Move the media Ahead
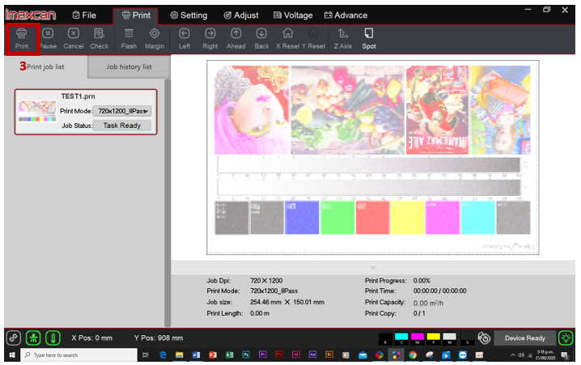Viewport: 581px width, 365px height. click(x=236, y=39)
